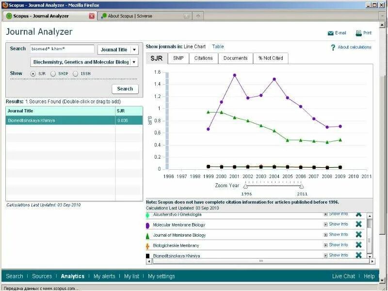Select the SJR radio button
Screen dimensions: 388x291
[x=33, y=74]
